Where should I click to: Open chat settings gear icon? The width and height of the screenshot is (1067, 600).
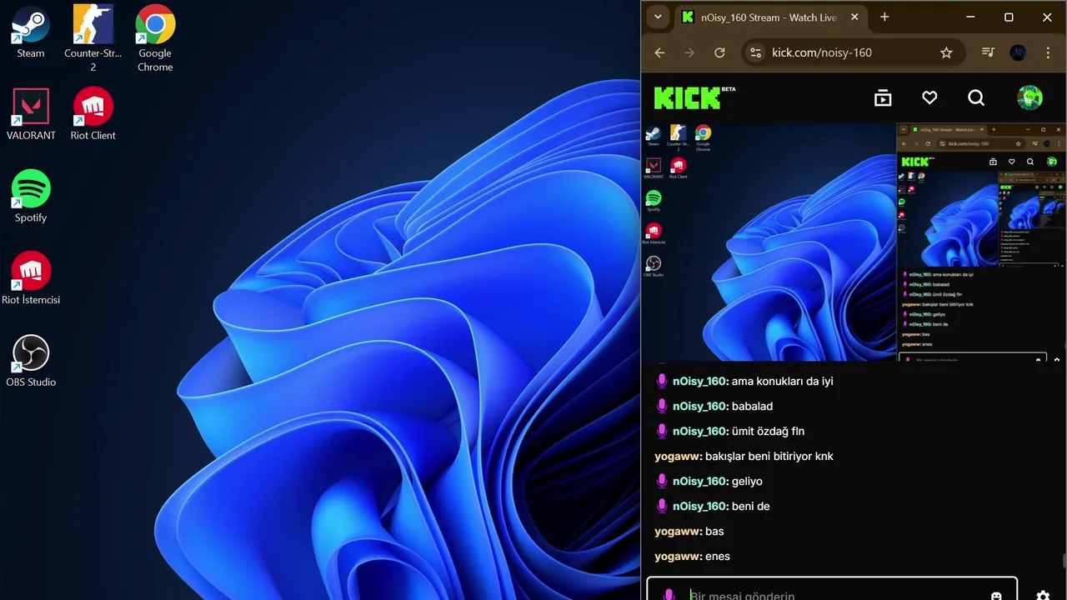coord(1043,596)
